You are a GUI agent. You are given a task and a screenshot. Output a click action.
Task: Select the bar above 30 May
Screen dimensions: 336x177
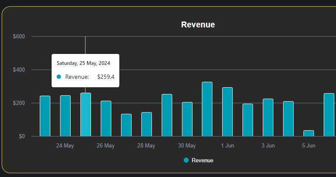pos(187,119)
